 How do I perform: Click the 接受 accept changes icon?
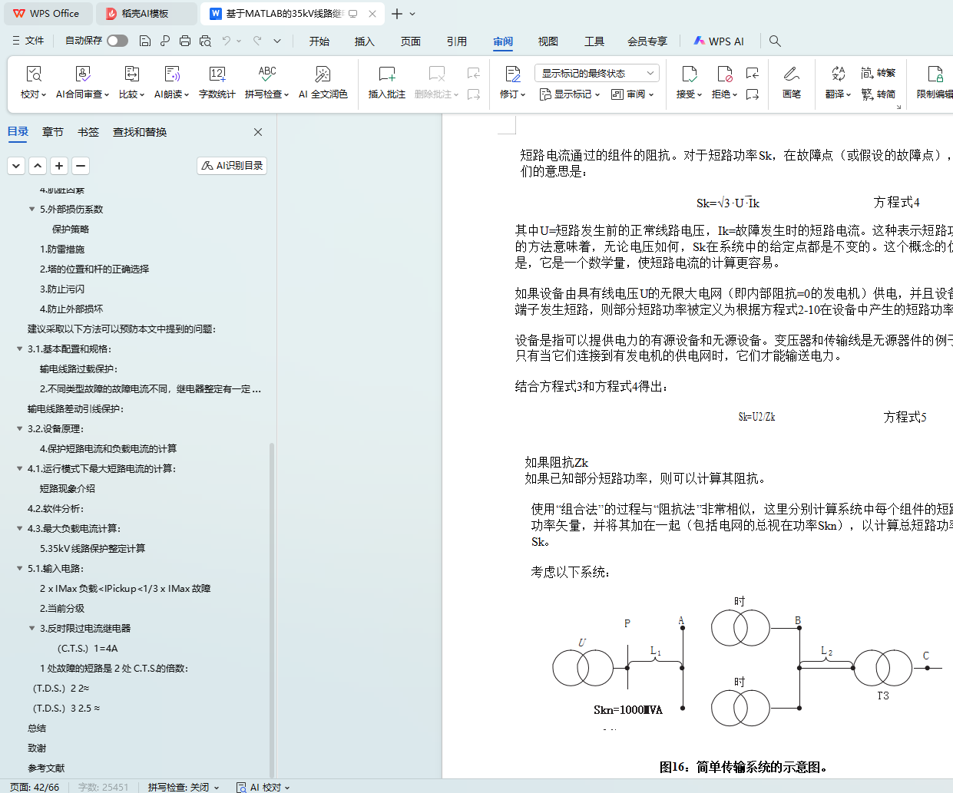point(689,74)
